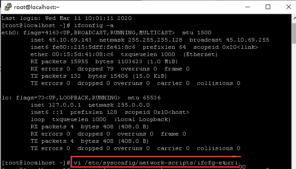Click the terminal scrollbar up arrow
This screenshot has height=169, width=296.
point(294,18)
